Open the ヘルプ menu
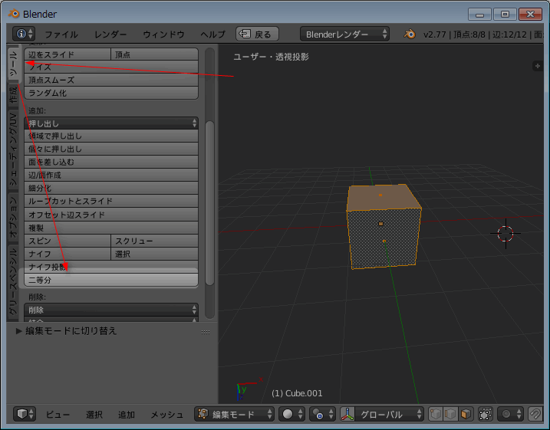 [213, 34]
